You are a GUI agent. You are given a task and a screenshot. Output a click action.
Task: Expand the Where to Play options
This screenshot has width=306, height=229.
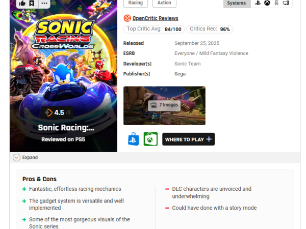click(188, 139)
